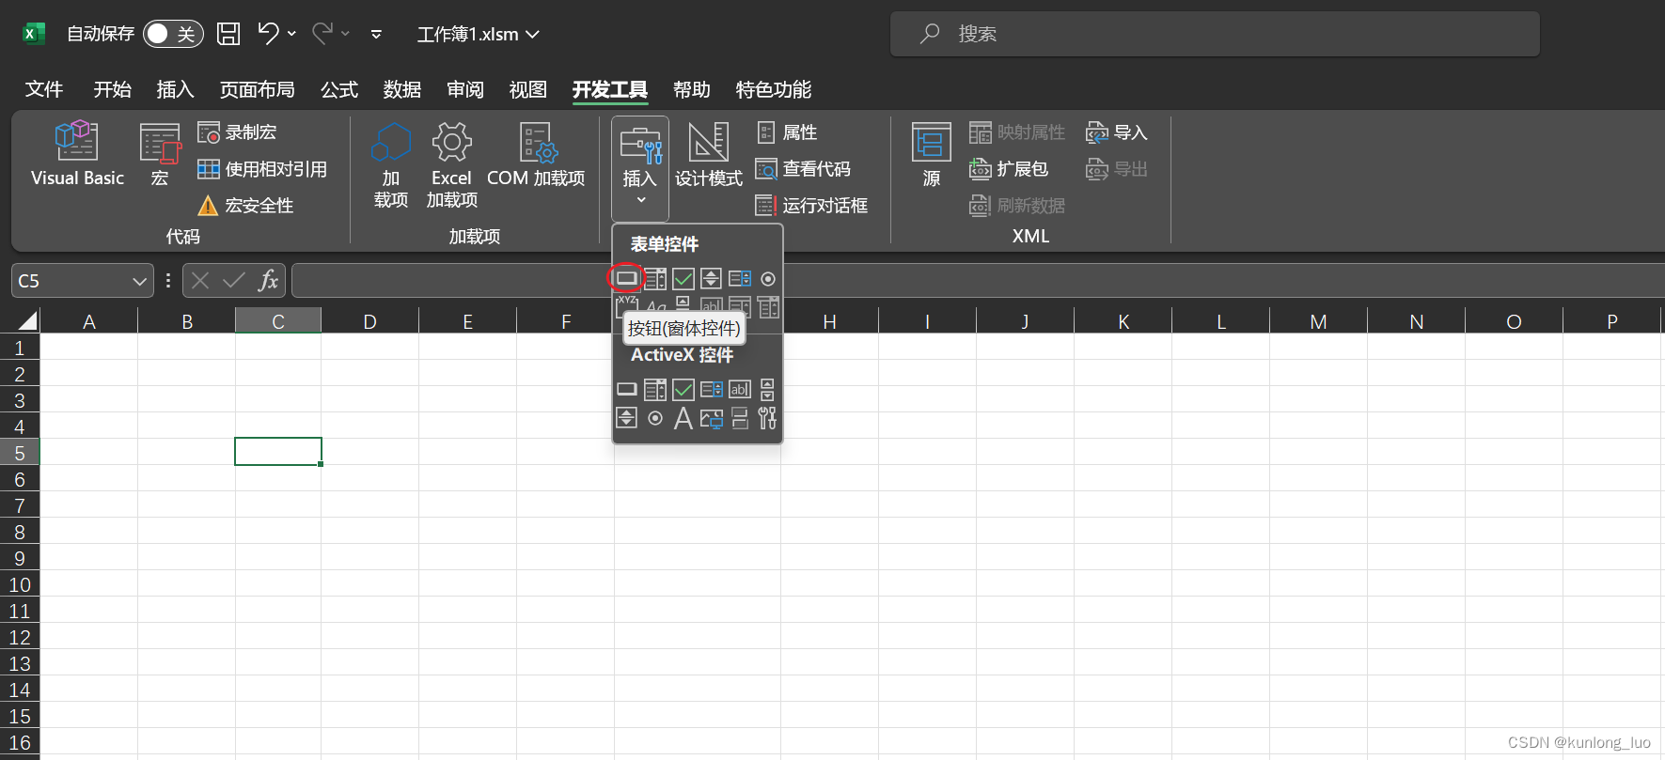The width and height of the screenshot is (1665, 760).
Task: Open the redo history dropdown arrow
Action: (x=345, y=34)
